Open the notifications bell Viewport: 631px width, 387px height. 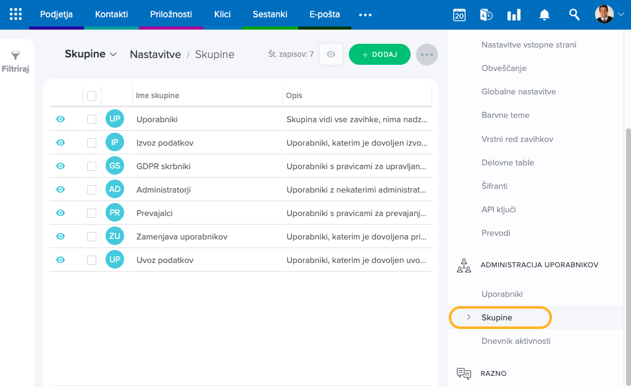(x=545, y=15)
